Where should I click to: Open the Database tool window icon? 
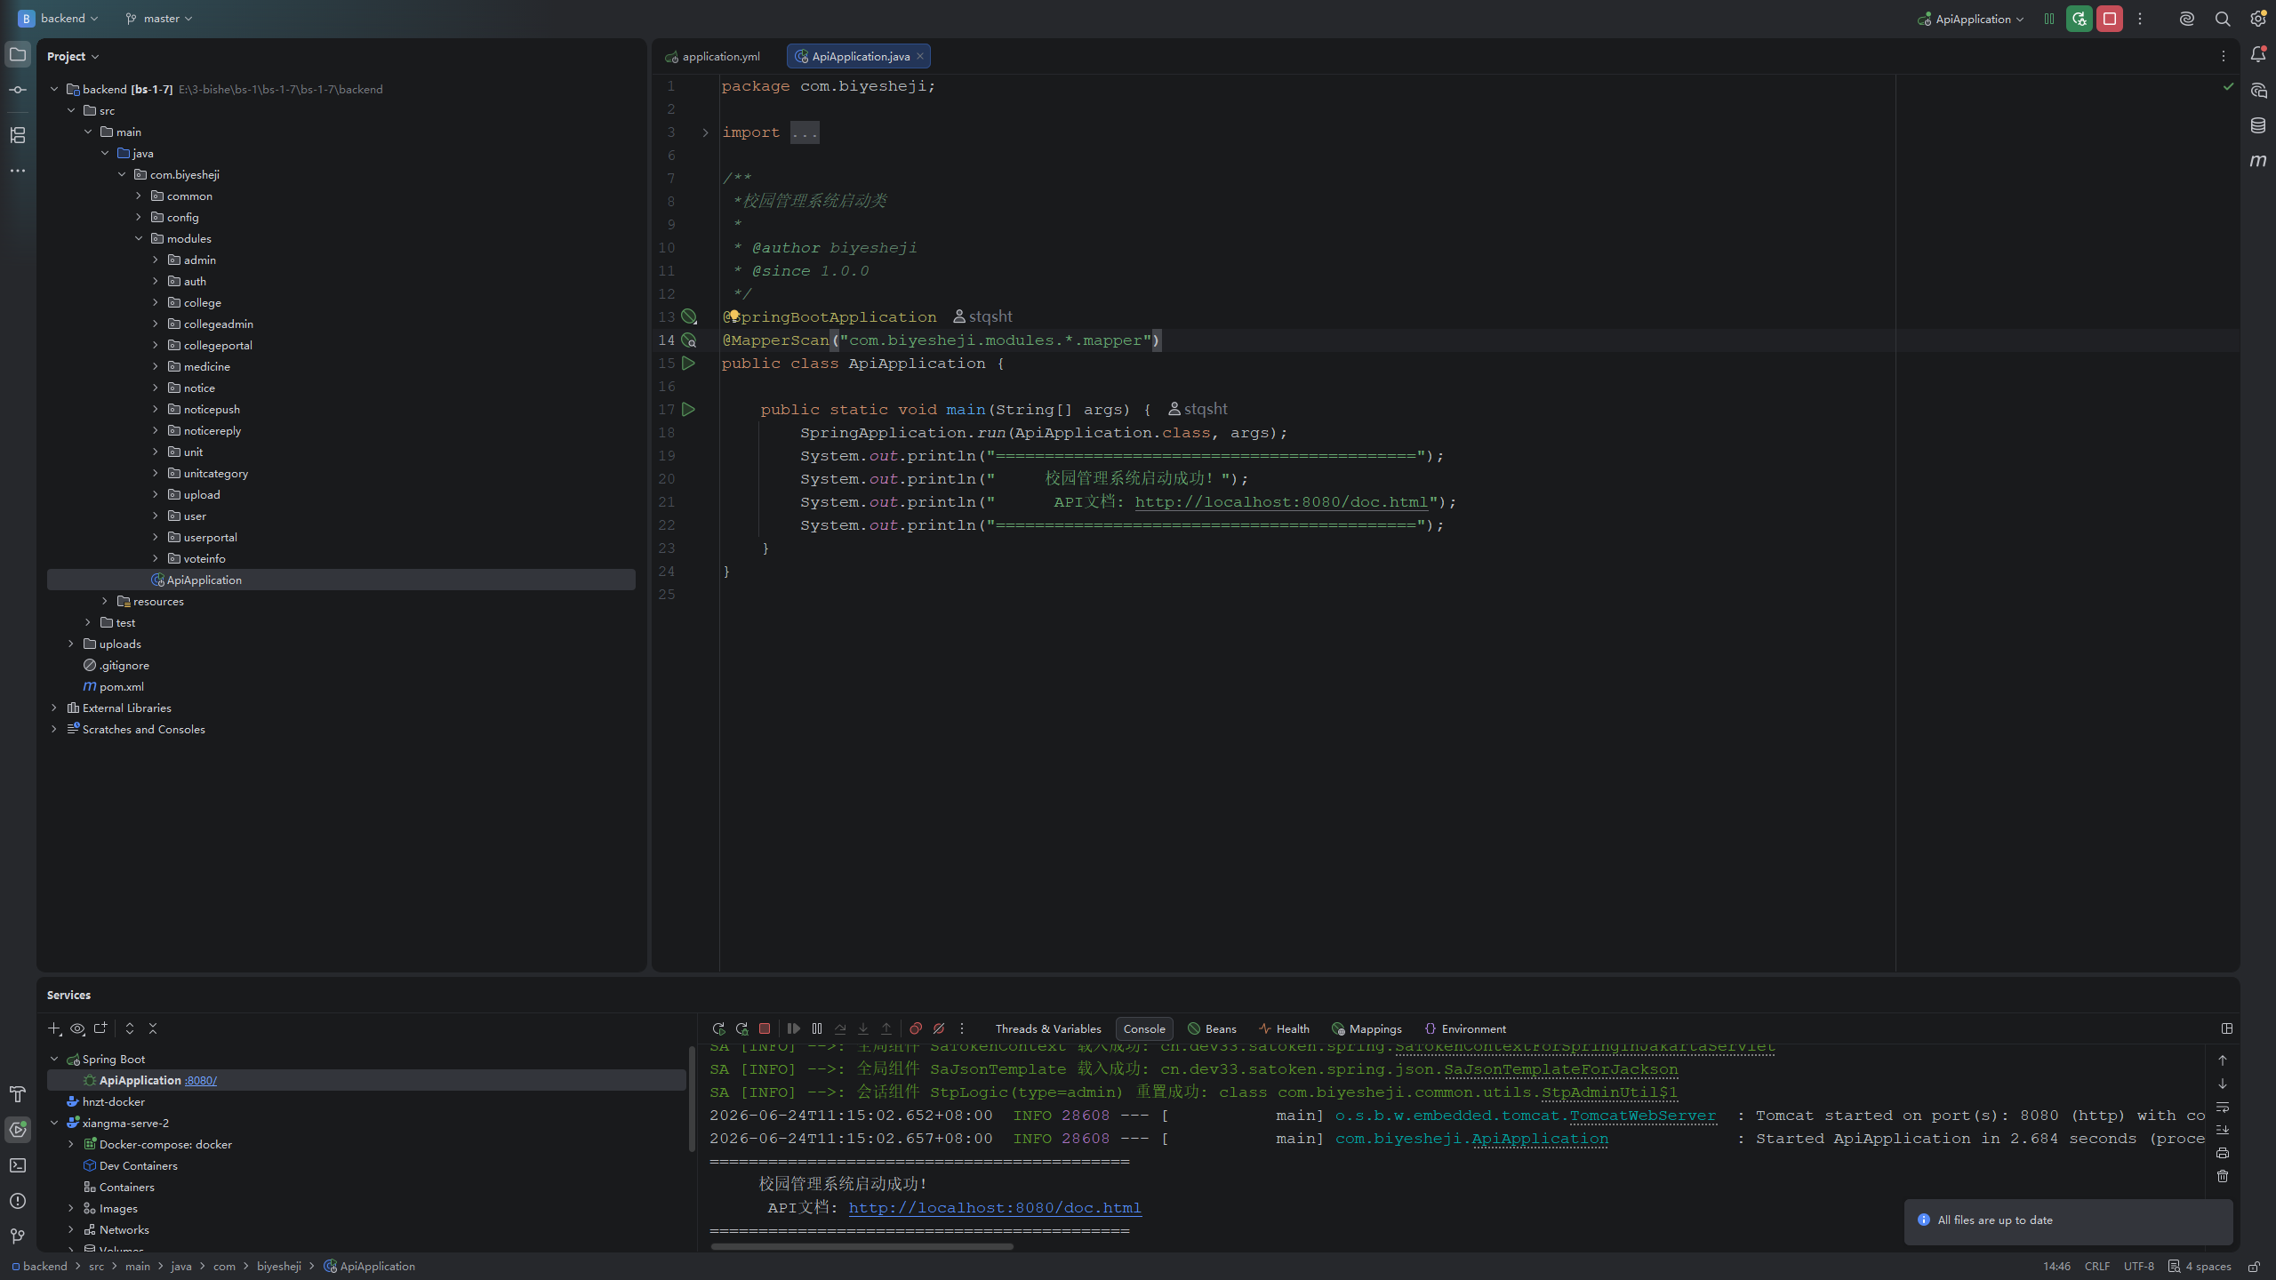point(2258,125)
